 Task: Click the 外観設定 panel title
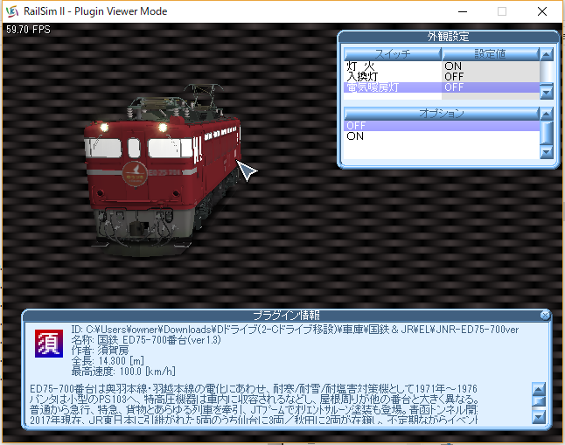coord(449,37)
